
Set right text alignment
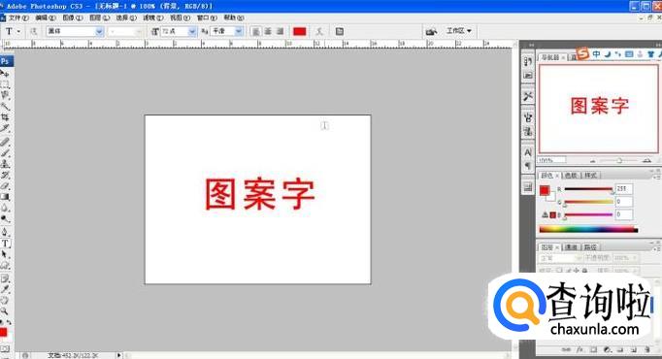tap(280, 31)
